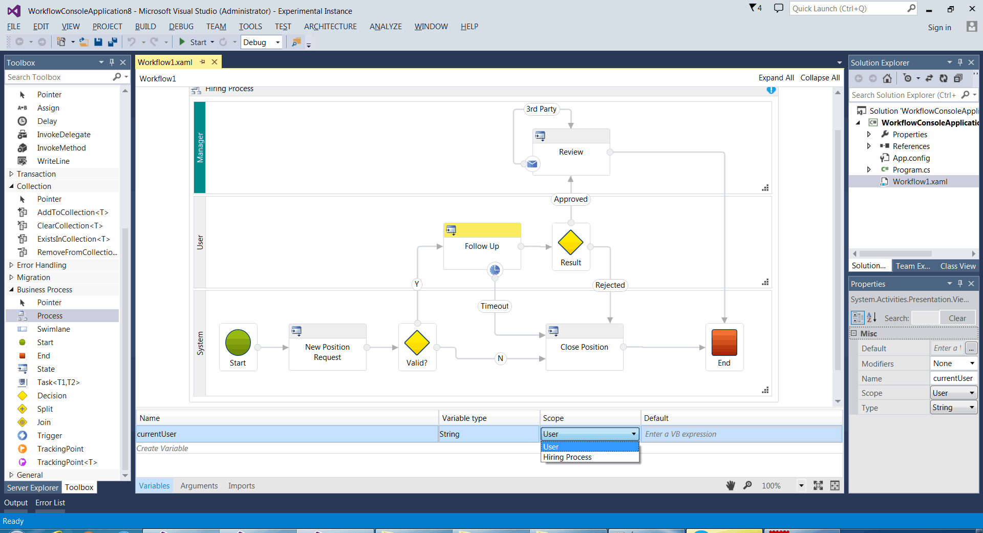Select the Delay activity in Toolbox

point(47,121)
